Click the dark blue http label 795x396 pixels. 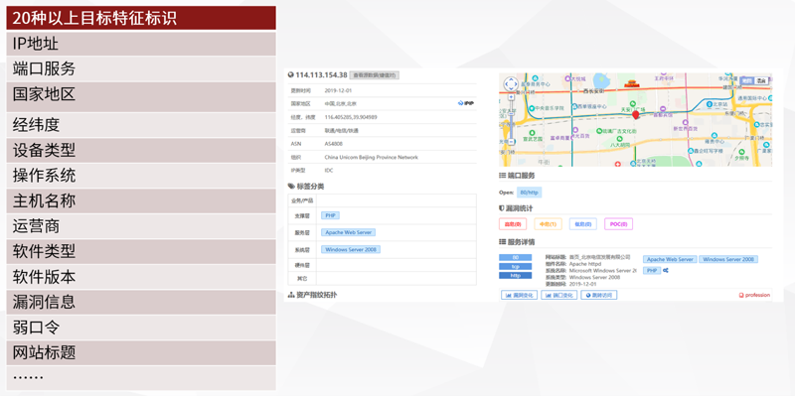pos(515,276)
